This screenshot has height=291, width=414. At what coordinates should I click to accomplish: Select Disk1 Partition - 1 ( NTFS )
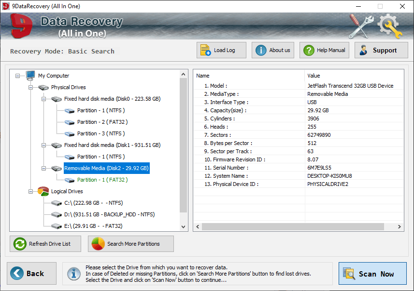tap(101, 157)
